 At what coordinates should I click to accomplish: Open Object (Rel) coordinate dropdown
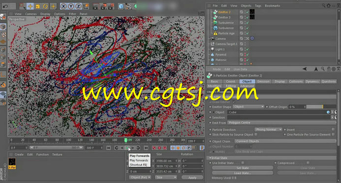click(140, 178)
